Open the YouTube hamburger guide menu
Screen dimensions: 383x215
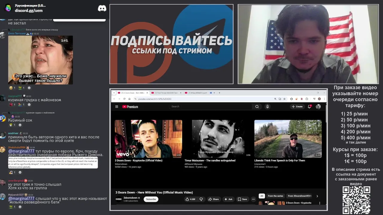click(117, 107)
